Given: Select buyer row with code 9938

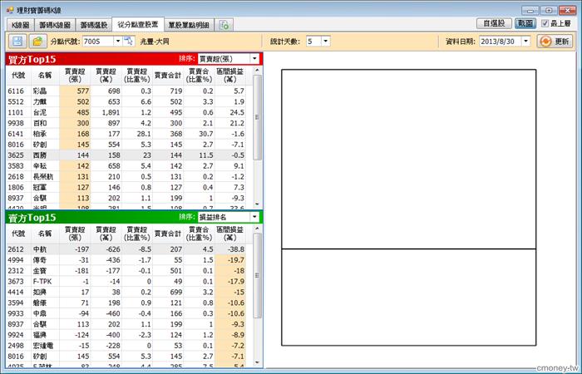Looking at the screenshot, I should pos(126,123).
